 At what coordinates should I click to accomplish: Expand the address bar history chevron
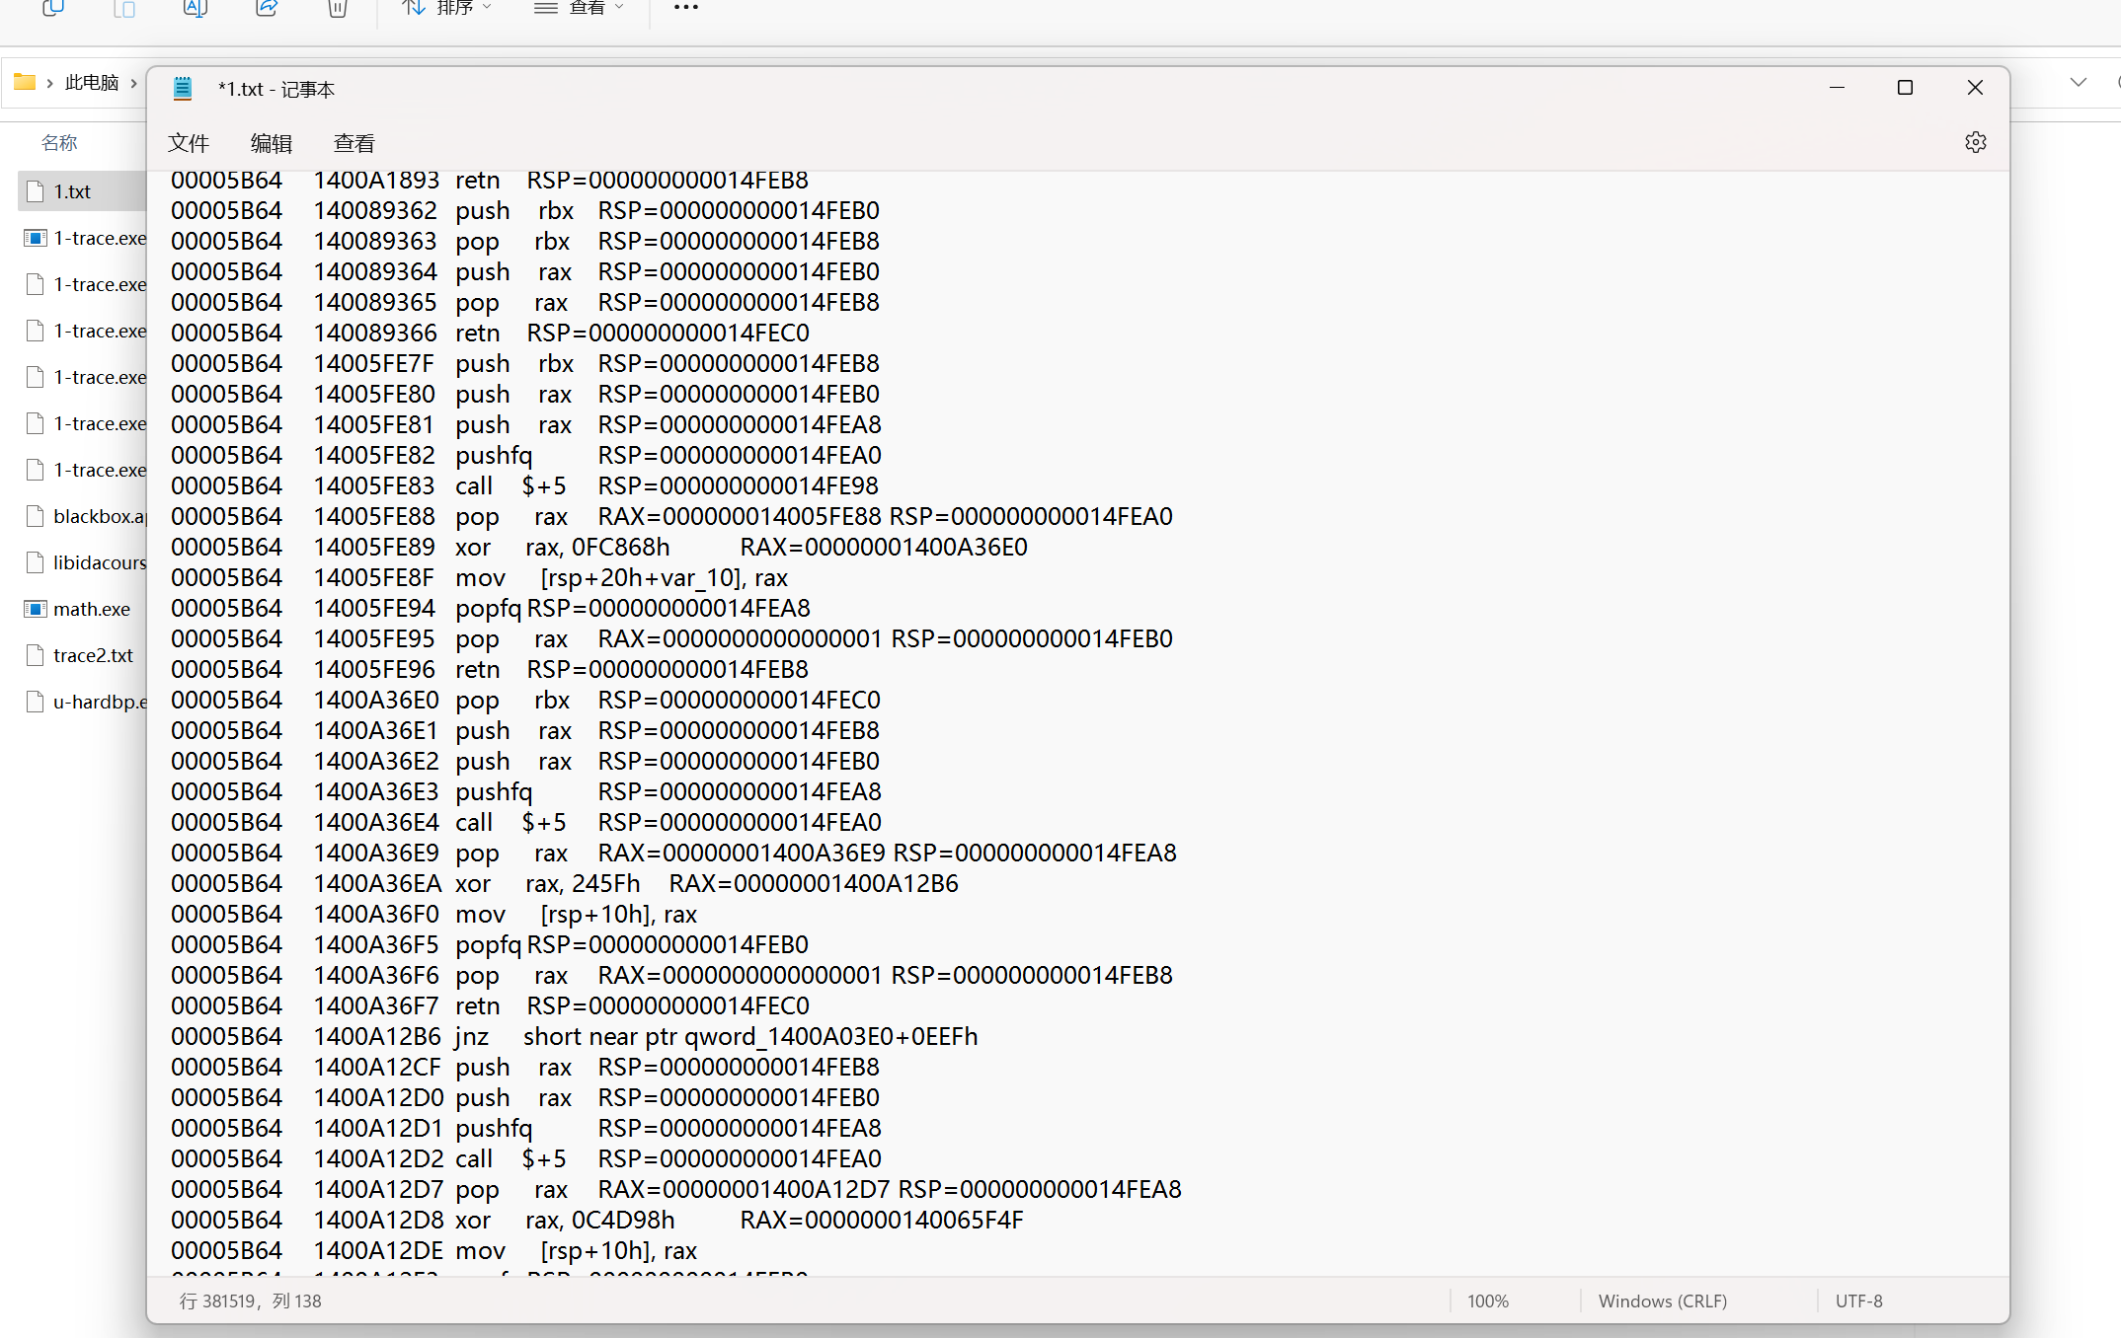[2078, 83]
